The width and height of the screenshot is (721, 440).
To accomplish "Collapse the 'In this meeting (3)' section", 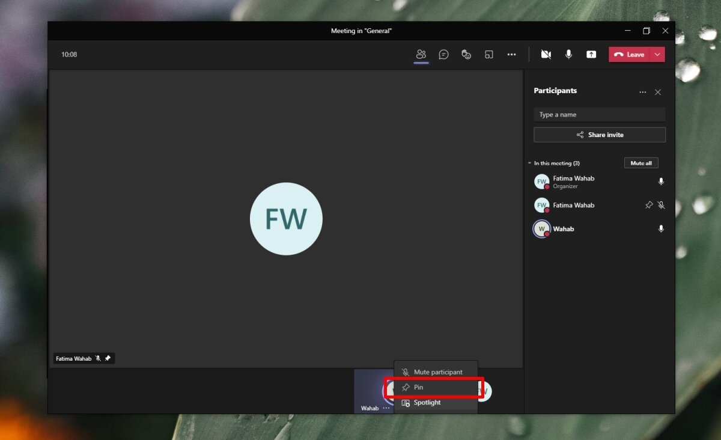I will (529, 163).
